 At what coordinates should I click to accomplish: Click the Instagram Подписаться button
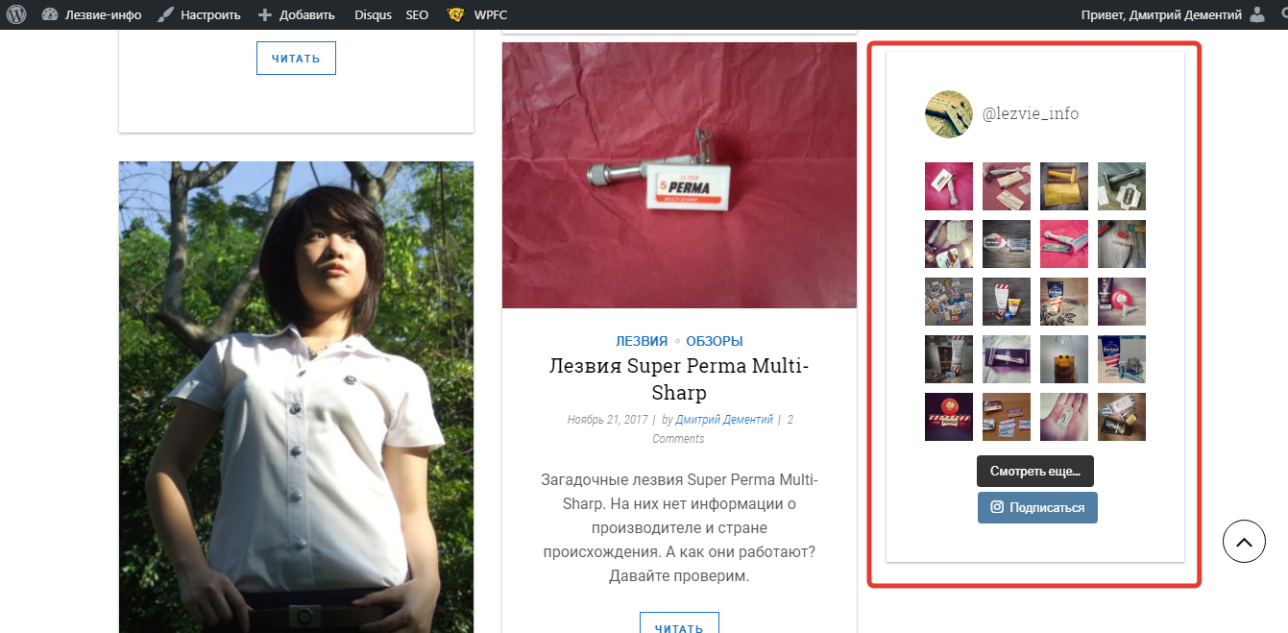(x=1037, y=507)
